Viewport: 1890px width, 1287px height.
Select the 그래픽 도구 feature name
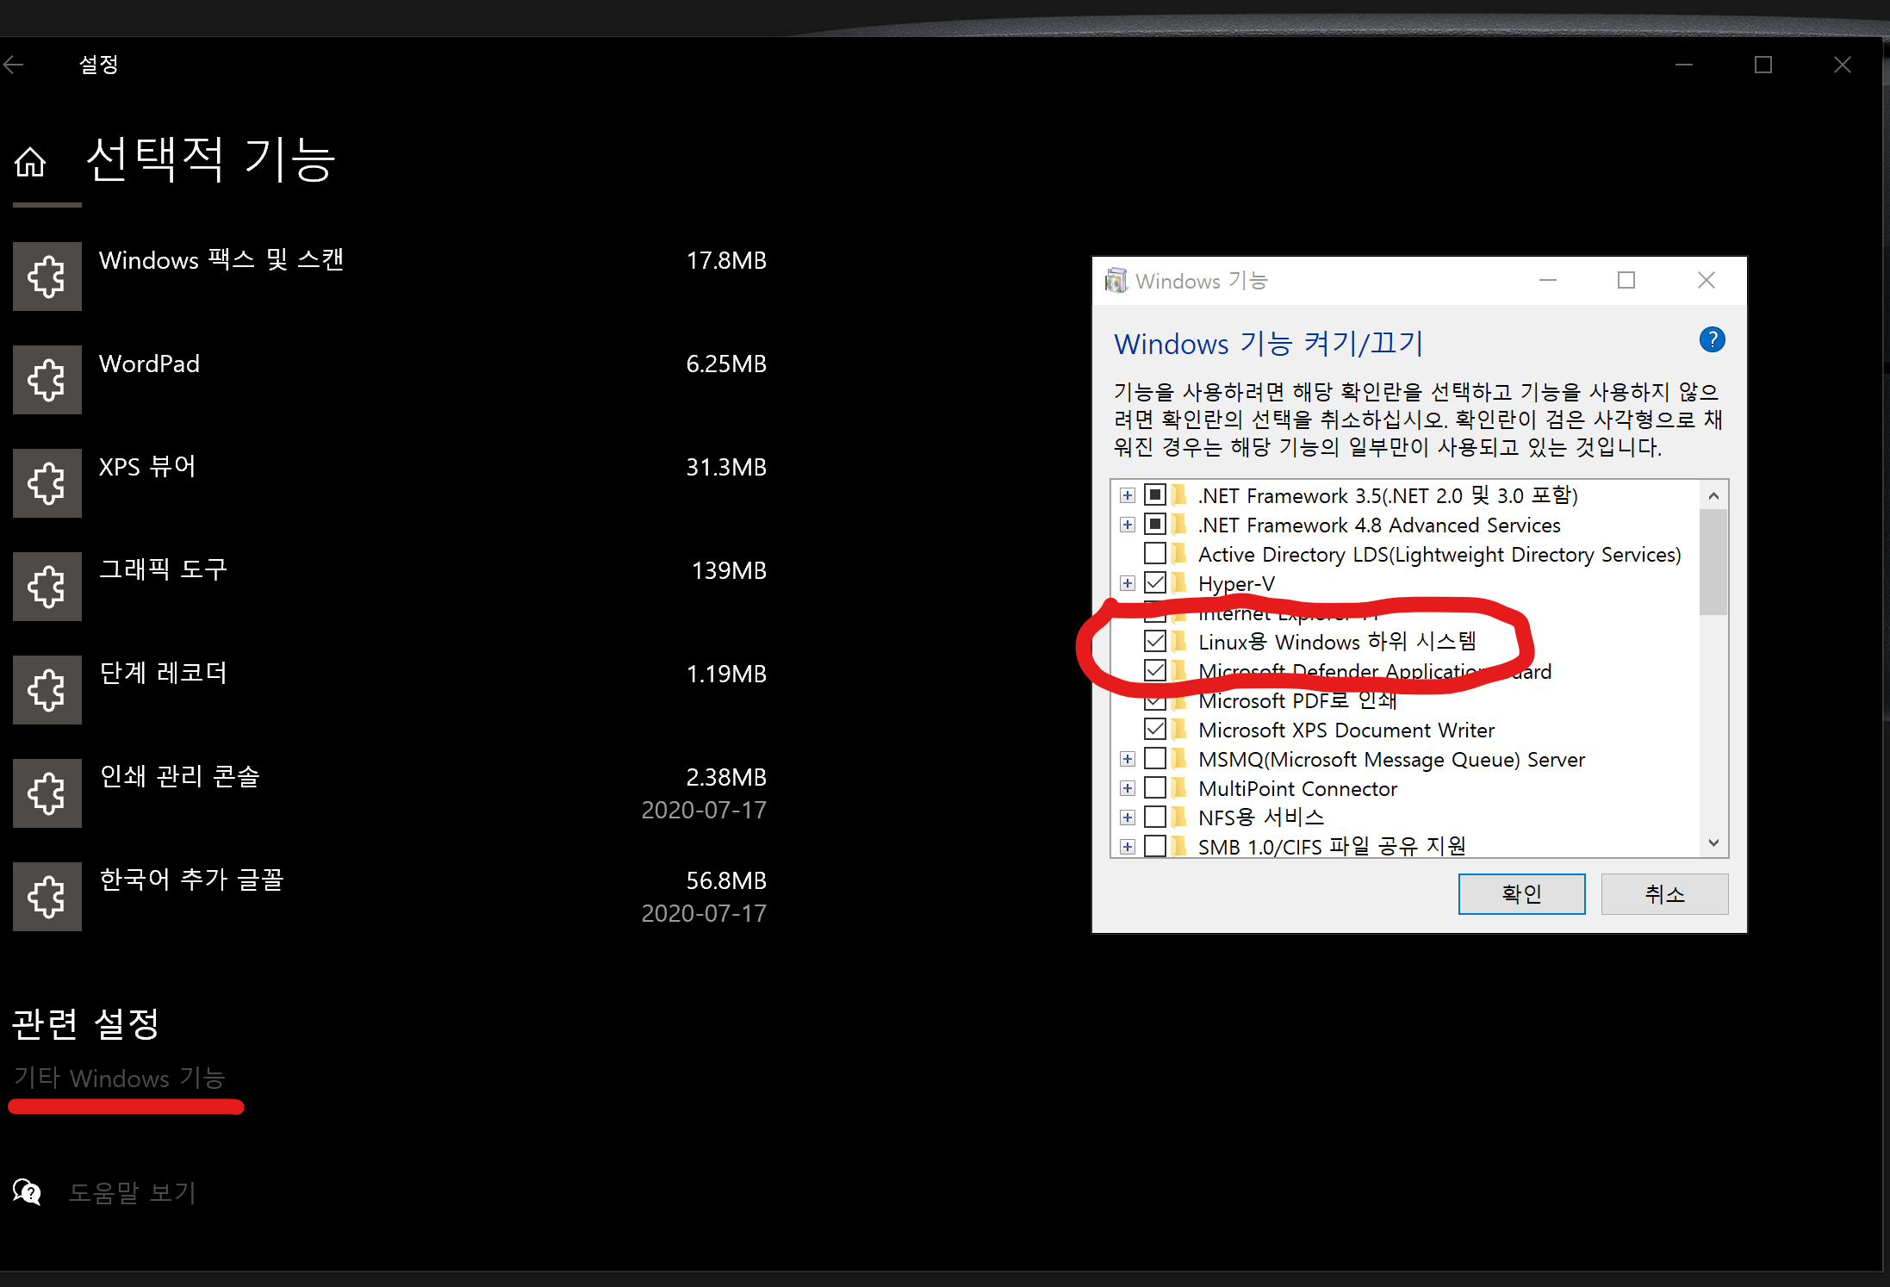(x=163, y=569)
